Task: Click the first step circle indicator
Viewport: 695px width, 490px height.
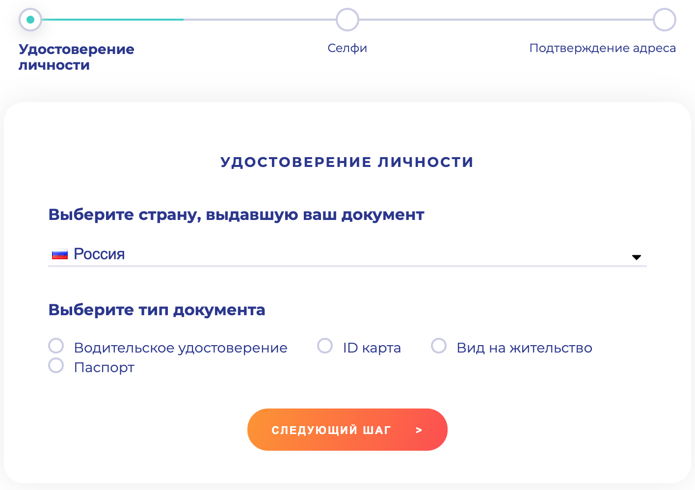Action: pos(30,20)
